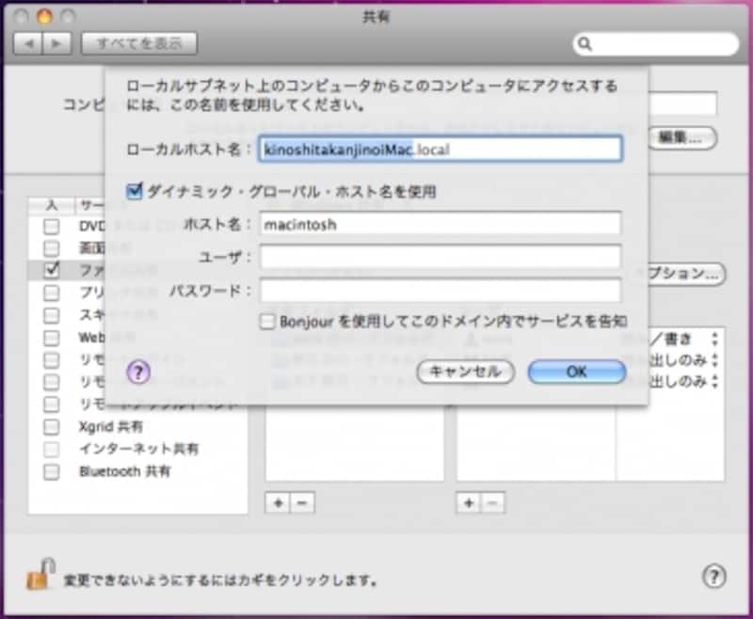Toggle the Web 共有 checkbox
The height and width of the screenshot is (619, 753).
52,338
